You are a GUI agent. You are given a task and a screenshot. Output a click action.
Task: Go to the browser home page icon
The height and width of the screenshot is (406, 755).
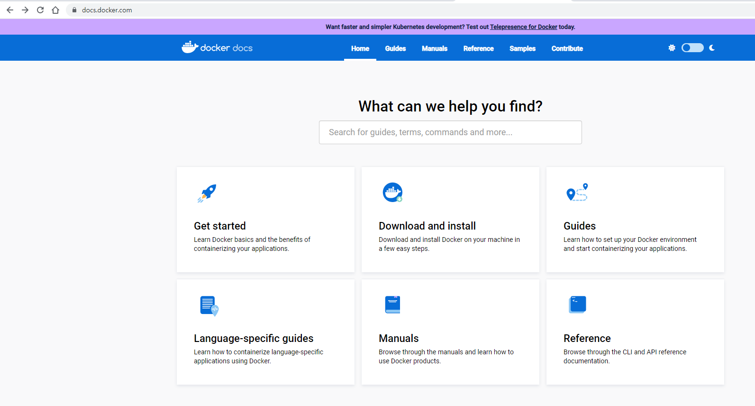pos(55,10)
